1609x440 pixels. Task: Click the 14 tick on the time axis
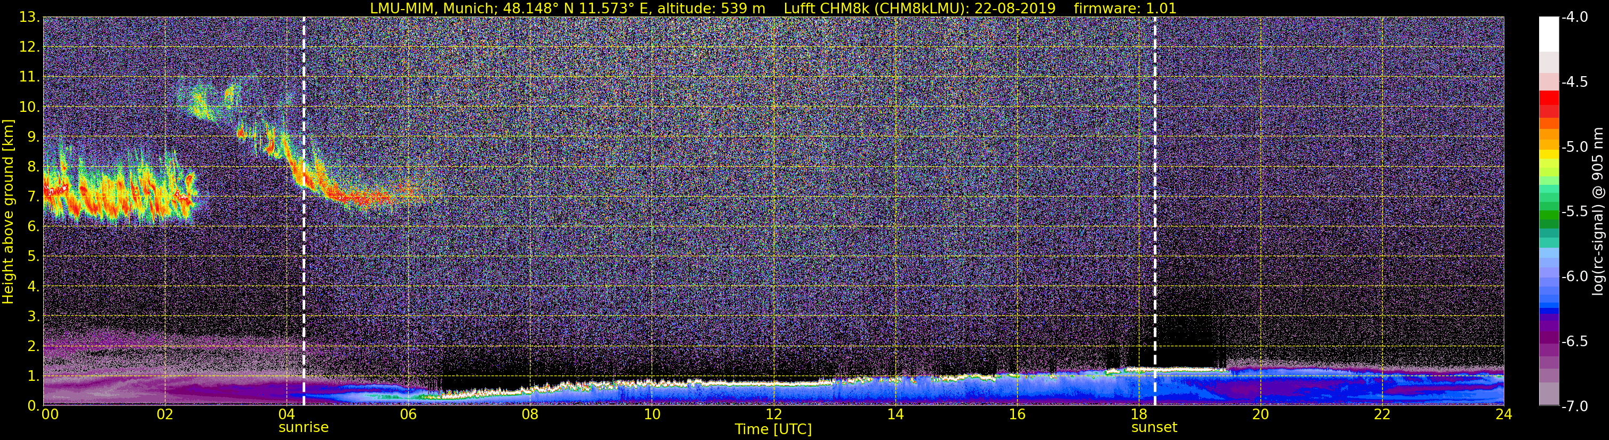tap(895, 415)
